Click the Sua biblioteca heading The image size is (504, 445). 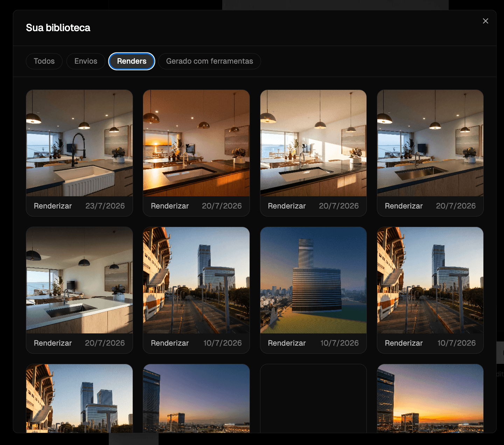click(x=58, y=28)
